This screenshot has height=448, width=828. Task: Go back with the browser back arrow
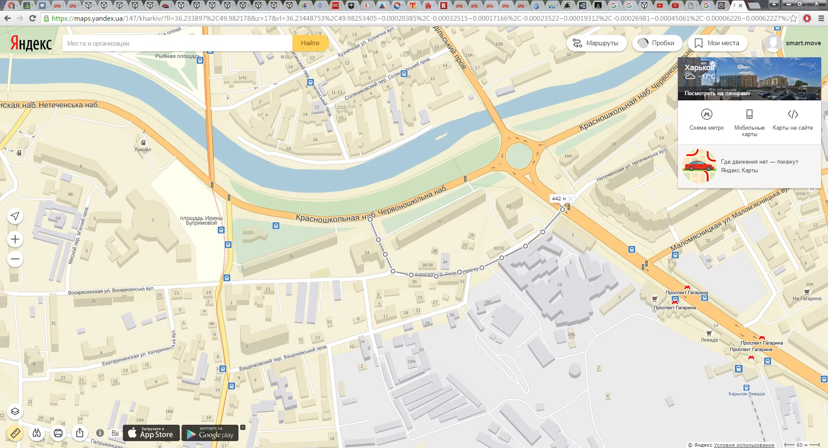click(x=7, y=19)
